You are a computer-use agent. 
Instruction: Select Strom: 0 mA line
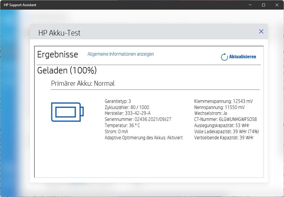[116, 132]
